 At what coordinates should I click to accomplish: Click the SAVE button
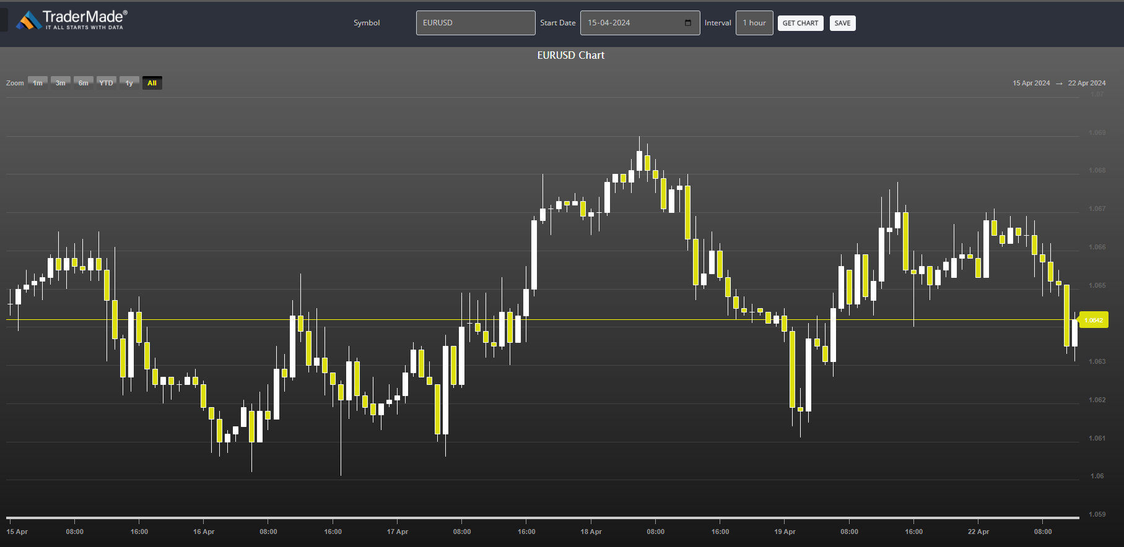842,23
